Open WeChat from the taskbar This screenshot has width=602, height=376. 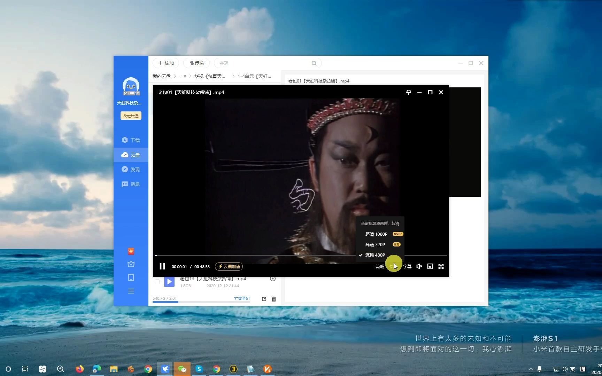coord(182,369)
